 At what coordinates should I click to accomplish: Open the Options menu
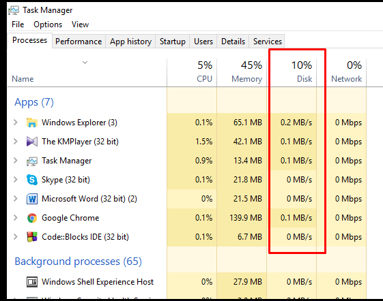click(x=48, y=25)
